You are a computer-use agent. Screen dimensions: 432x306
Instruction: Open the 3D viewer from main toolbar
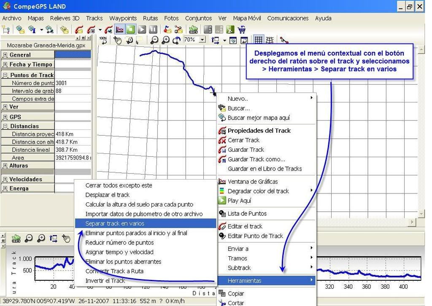(x=193, y=30)
